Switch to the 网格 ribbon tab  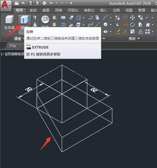click(x=59, y=10)
